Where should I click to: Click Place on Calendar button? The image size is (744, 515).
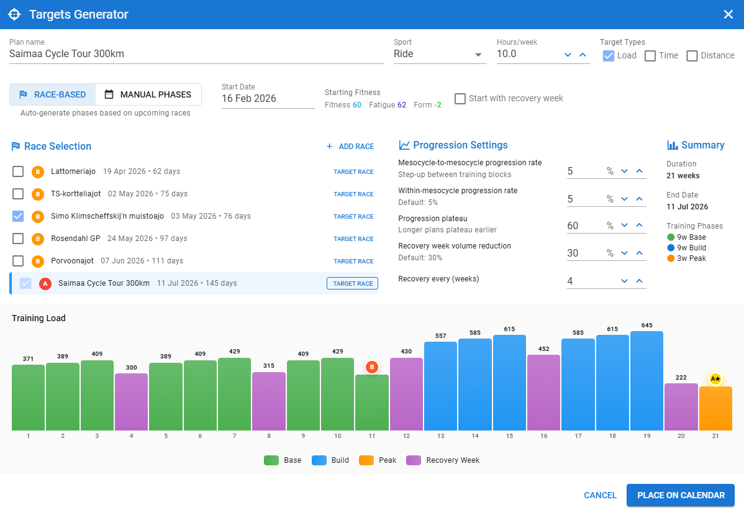click(680, 495)
